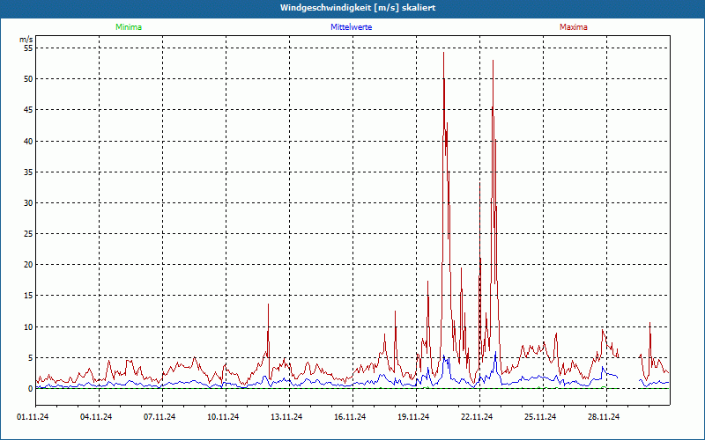Click the 16.11.24 date label

[350, 417]
